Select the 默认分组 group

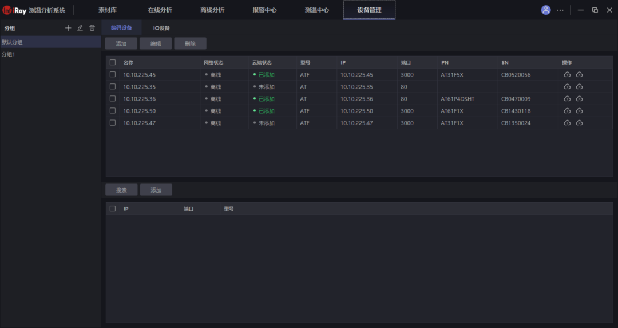click(x=12, y=42)
